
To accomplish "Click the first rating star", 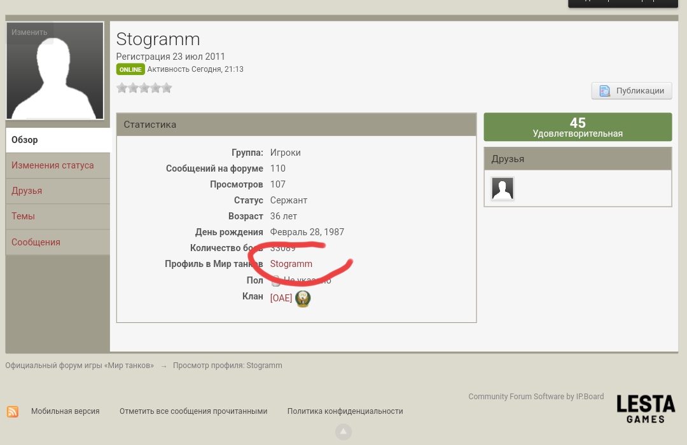I will coord(121,88).
